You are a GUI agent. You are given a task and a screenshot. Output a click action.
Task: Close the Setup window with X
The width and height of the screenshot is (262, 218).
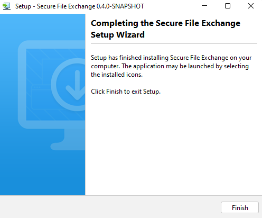click(251, 6)
